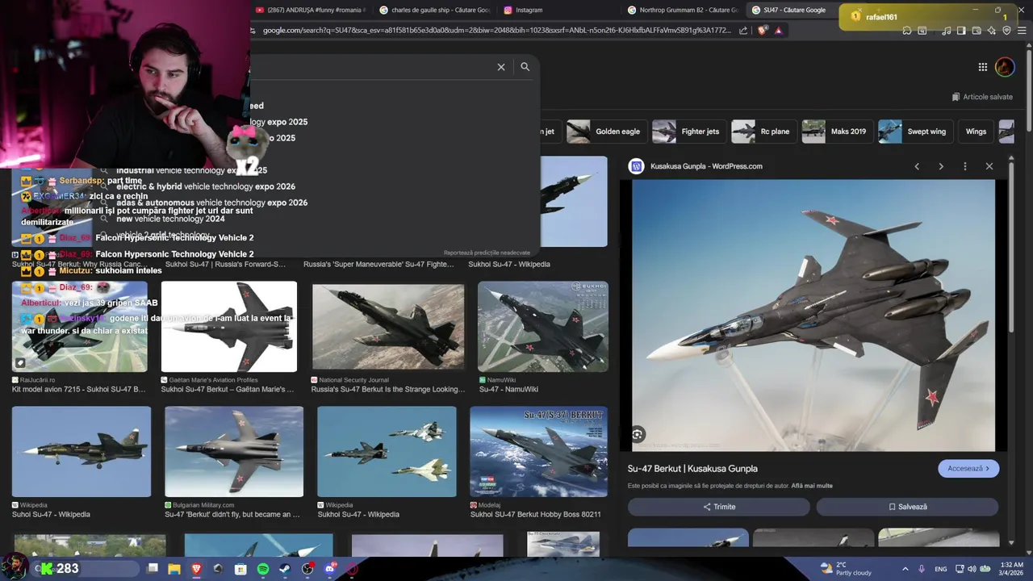
Task: Open NamuWiki Su-47 thumbnail
Action: click(x=543, y=327)
